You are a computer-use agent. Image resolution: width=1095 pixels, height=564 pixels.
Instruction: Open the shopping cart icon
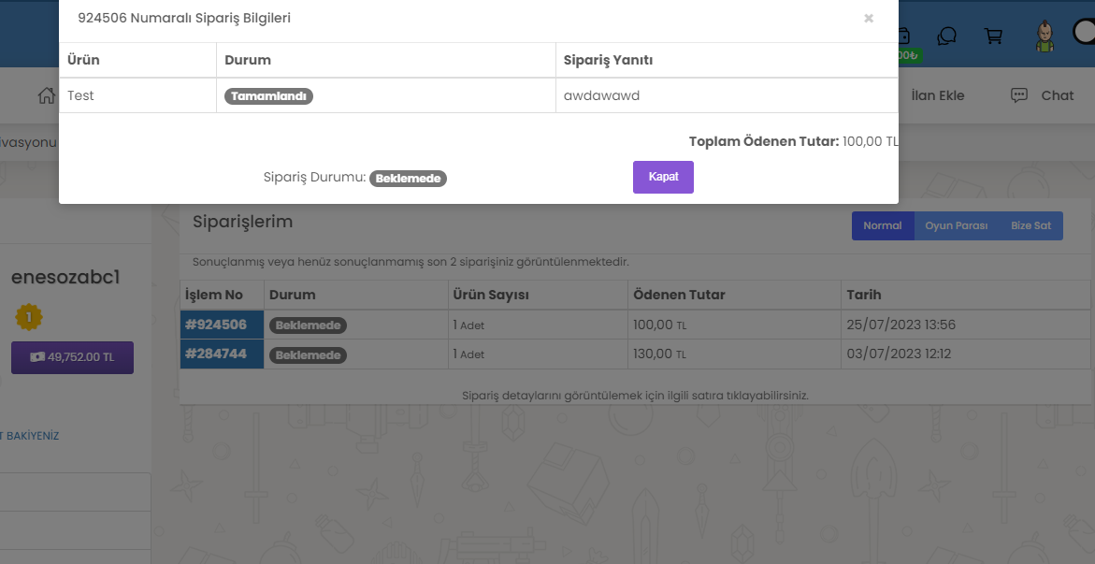point(994,36)
